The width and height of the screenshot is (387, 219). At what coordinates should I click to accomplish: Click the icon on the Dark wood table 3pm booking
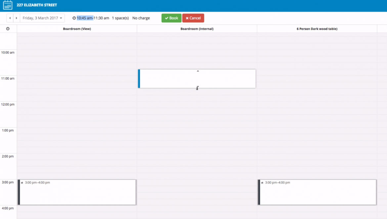262,182
